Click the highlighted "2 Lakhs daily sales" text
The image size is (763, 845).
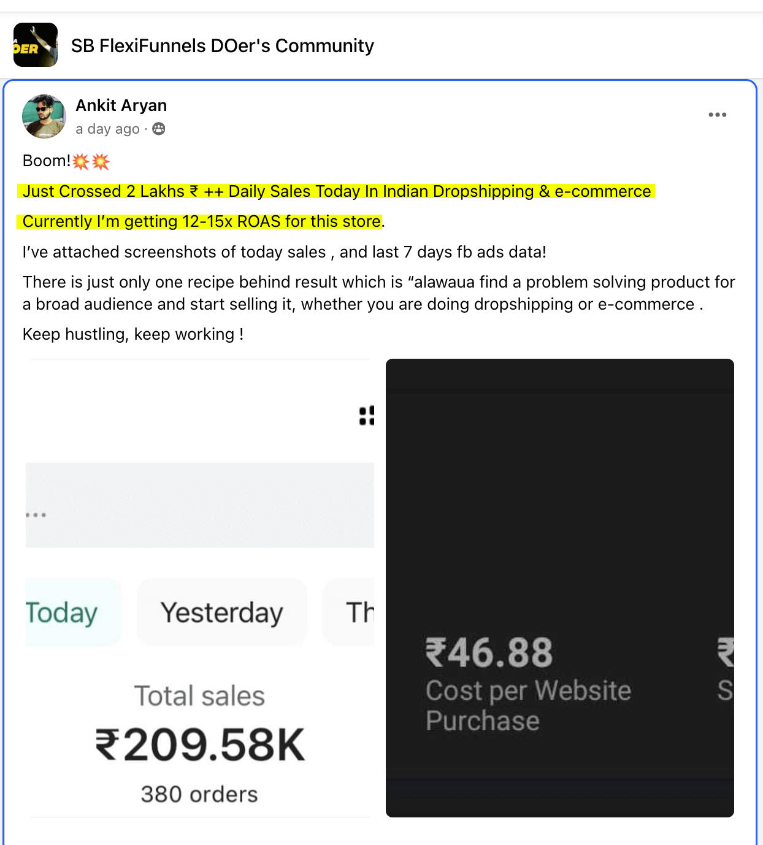point(336,191)
